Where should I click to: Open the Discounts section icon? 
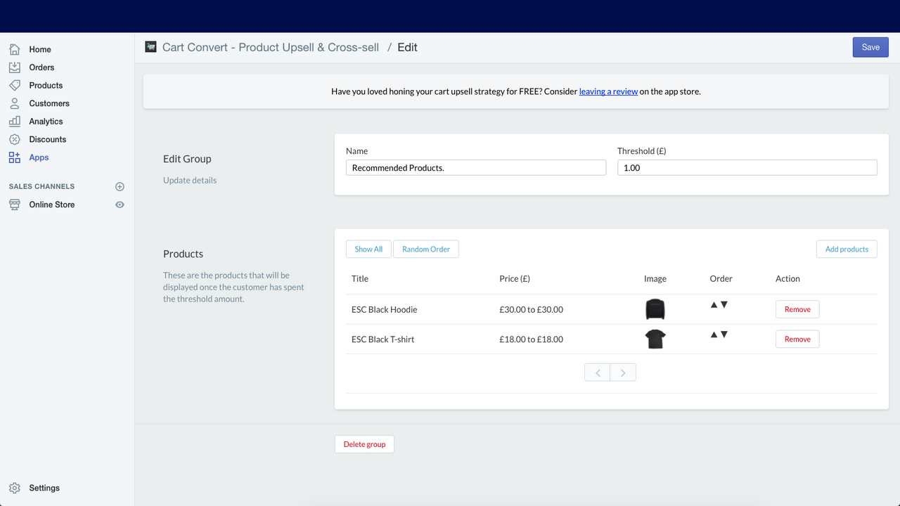(x=14, y=139)
